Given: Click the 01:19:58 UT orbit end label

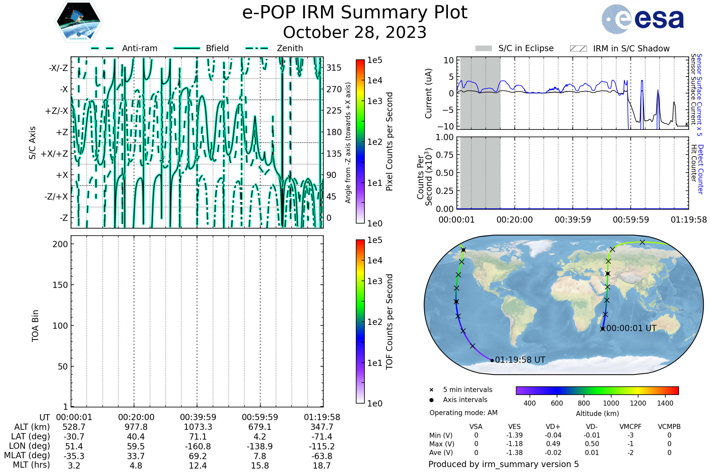Looking at the screenshot, I should 520,360.
